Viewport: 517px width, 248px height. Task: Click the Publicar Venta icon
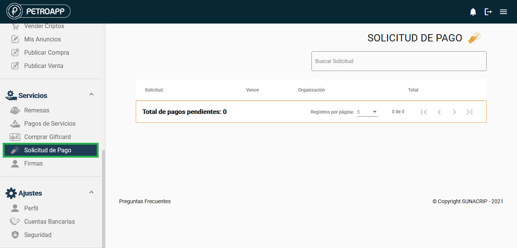[x=15, y=66]
